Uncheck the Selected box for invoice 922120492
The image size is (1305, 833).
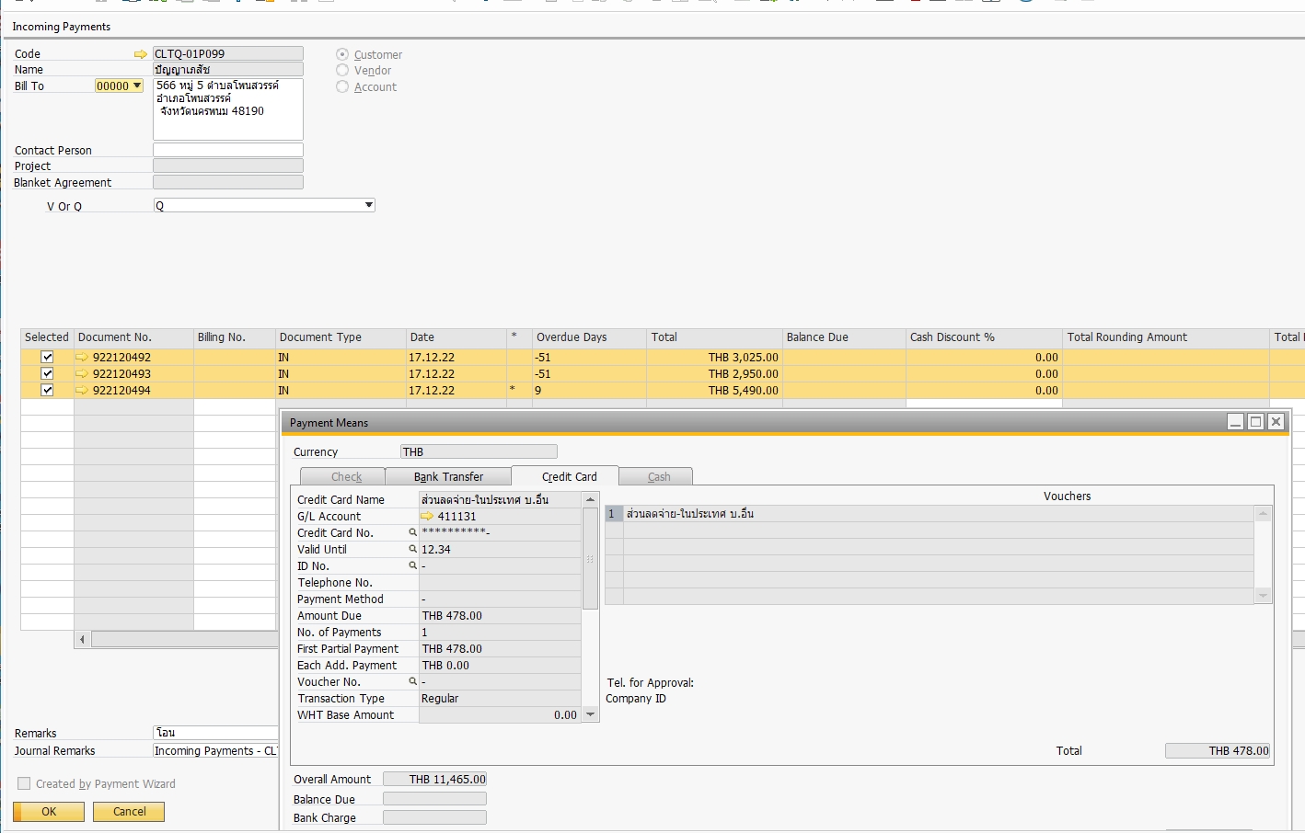click(47, 358)
